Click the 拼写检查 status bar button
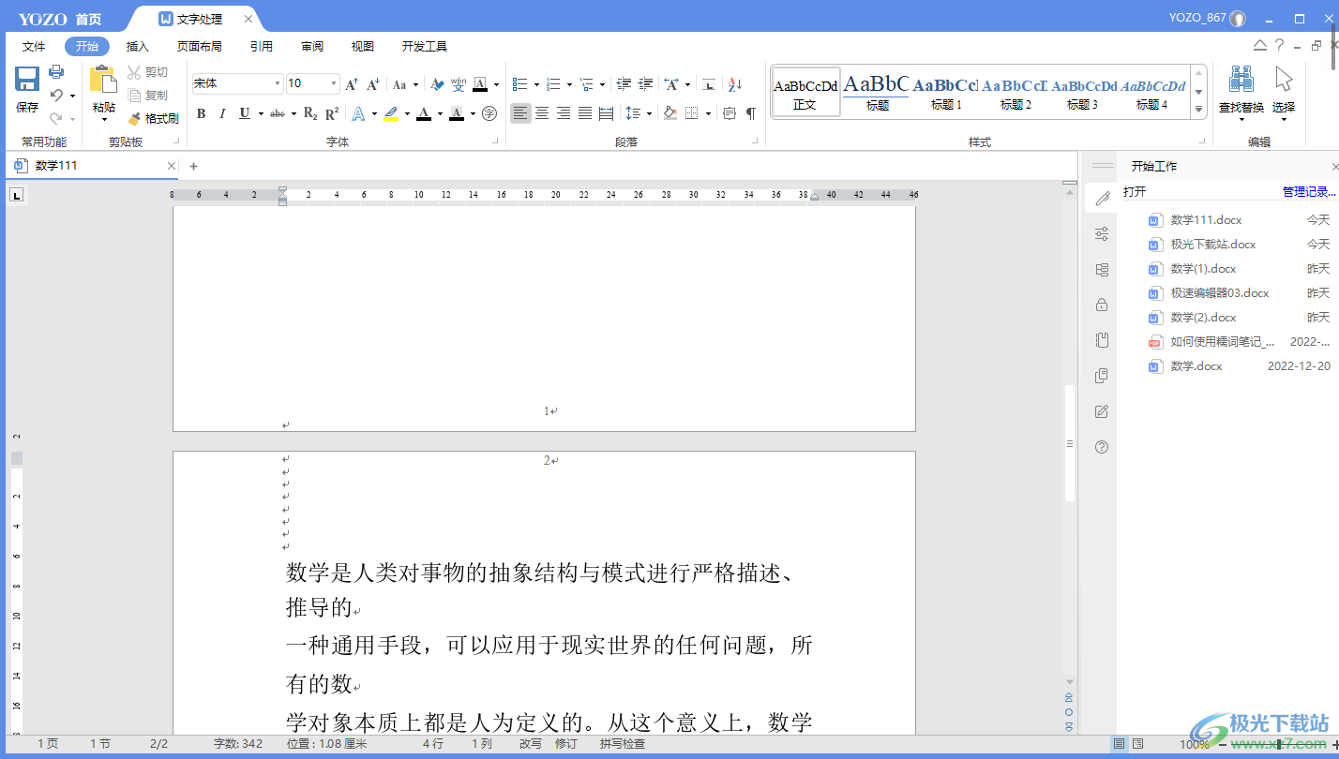Screen dimensions: 1339x759 pos(623,744)
